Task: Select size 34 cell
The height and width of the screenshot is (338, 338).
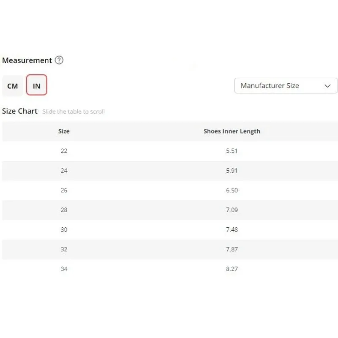Action: (x=64, y=269)
